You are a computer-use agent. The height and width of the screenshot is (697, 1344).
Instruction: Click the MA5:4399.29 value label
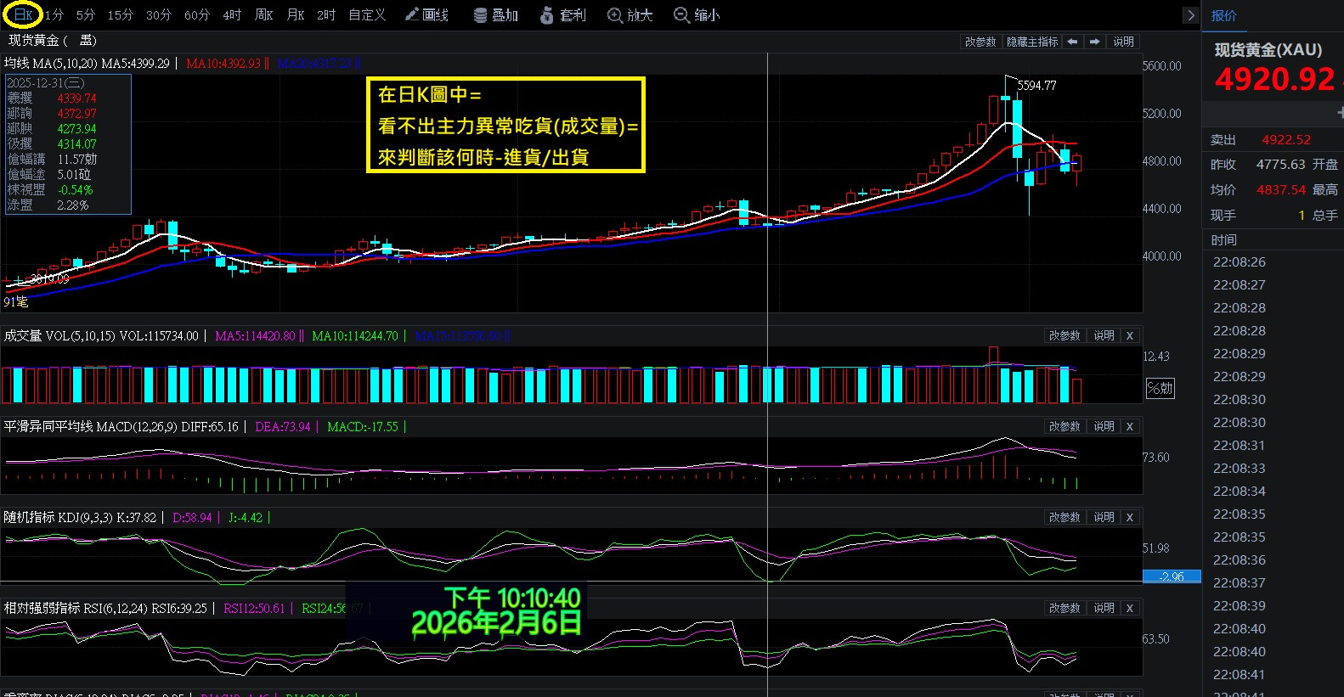pos(135,64)
